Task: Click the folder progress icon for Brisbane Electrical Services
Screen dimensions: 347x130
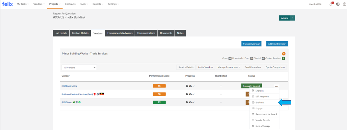Action: 187,94
